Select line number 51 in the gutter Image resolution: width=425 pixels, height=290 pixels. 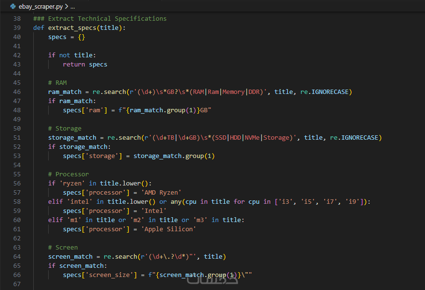tap(17, 137)
